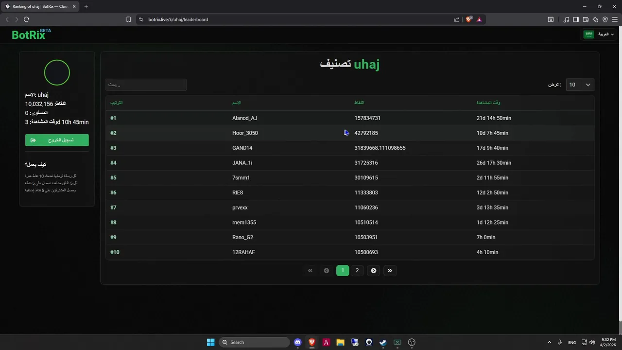The height and width of the screenshot is (350, 622).
Task: Click player name JANA_1i
Action: pyautogui.click(x=242, y=163)
